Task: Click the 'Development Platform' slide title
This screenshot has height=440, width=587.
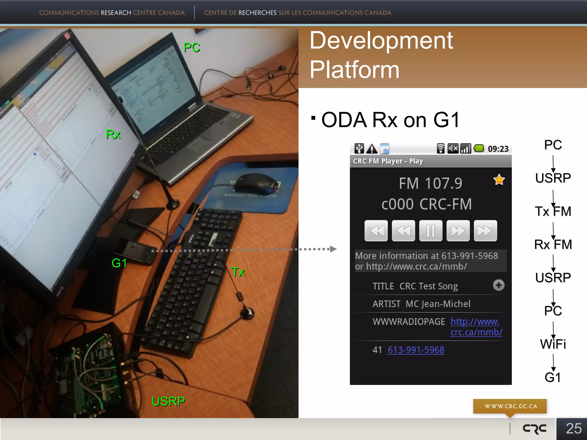Action: point(381,55)
